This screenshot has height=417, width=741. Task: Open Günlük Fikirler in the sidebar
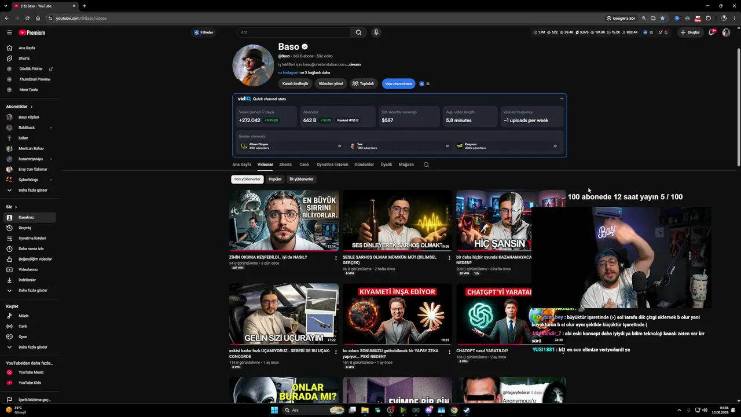30,69
